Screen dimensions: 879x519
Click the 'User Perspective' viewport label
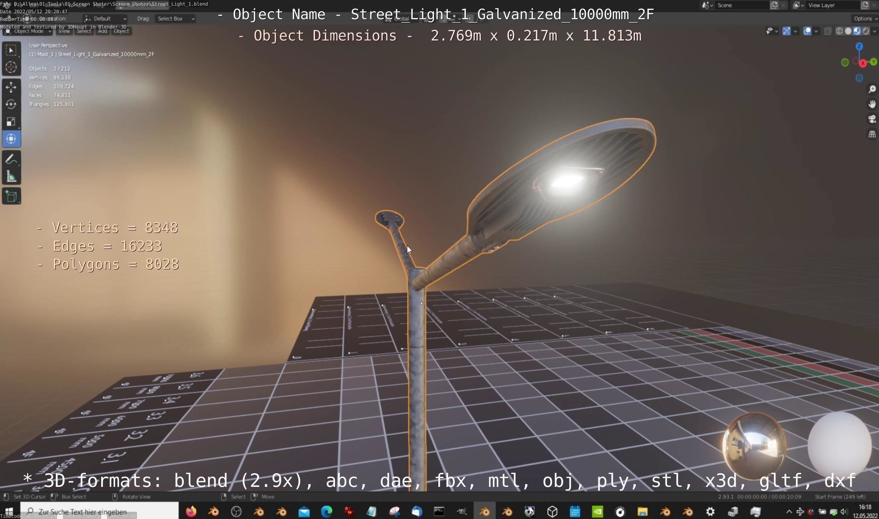48,45
